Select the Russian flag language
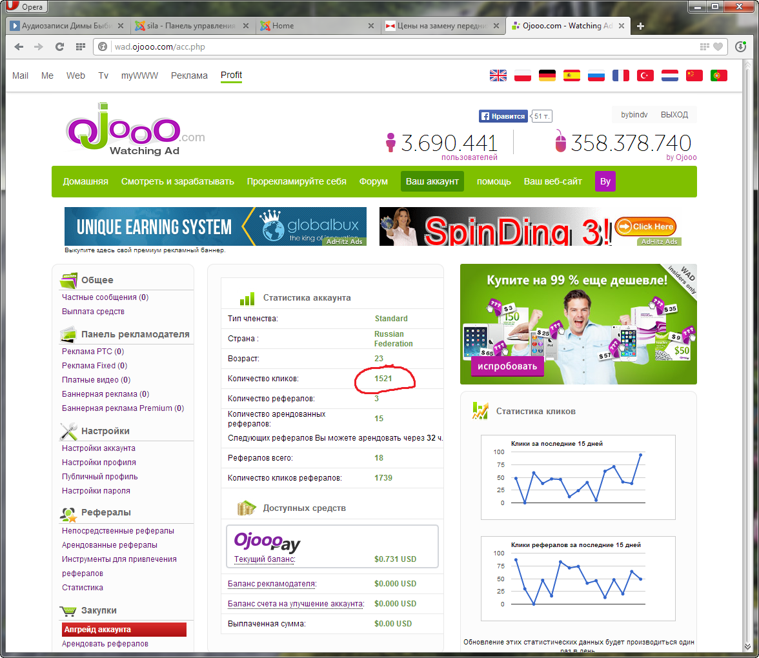Viewport: 759px width, 658px height. pos(596,75)
